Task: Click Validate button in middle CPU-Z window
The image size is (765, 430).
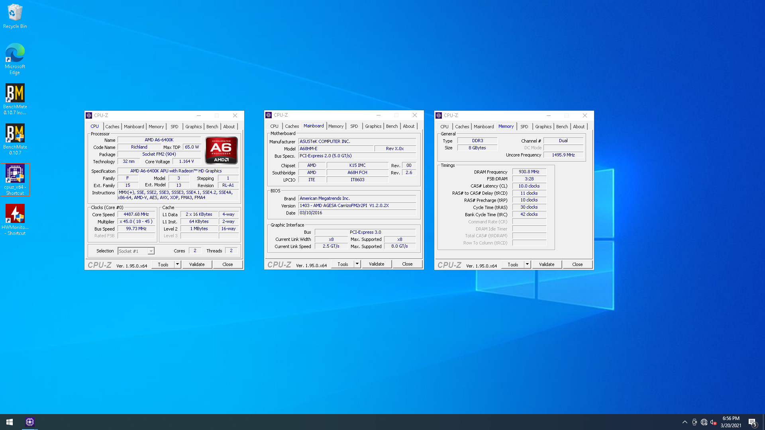Action: (x=377, y=264)
